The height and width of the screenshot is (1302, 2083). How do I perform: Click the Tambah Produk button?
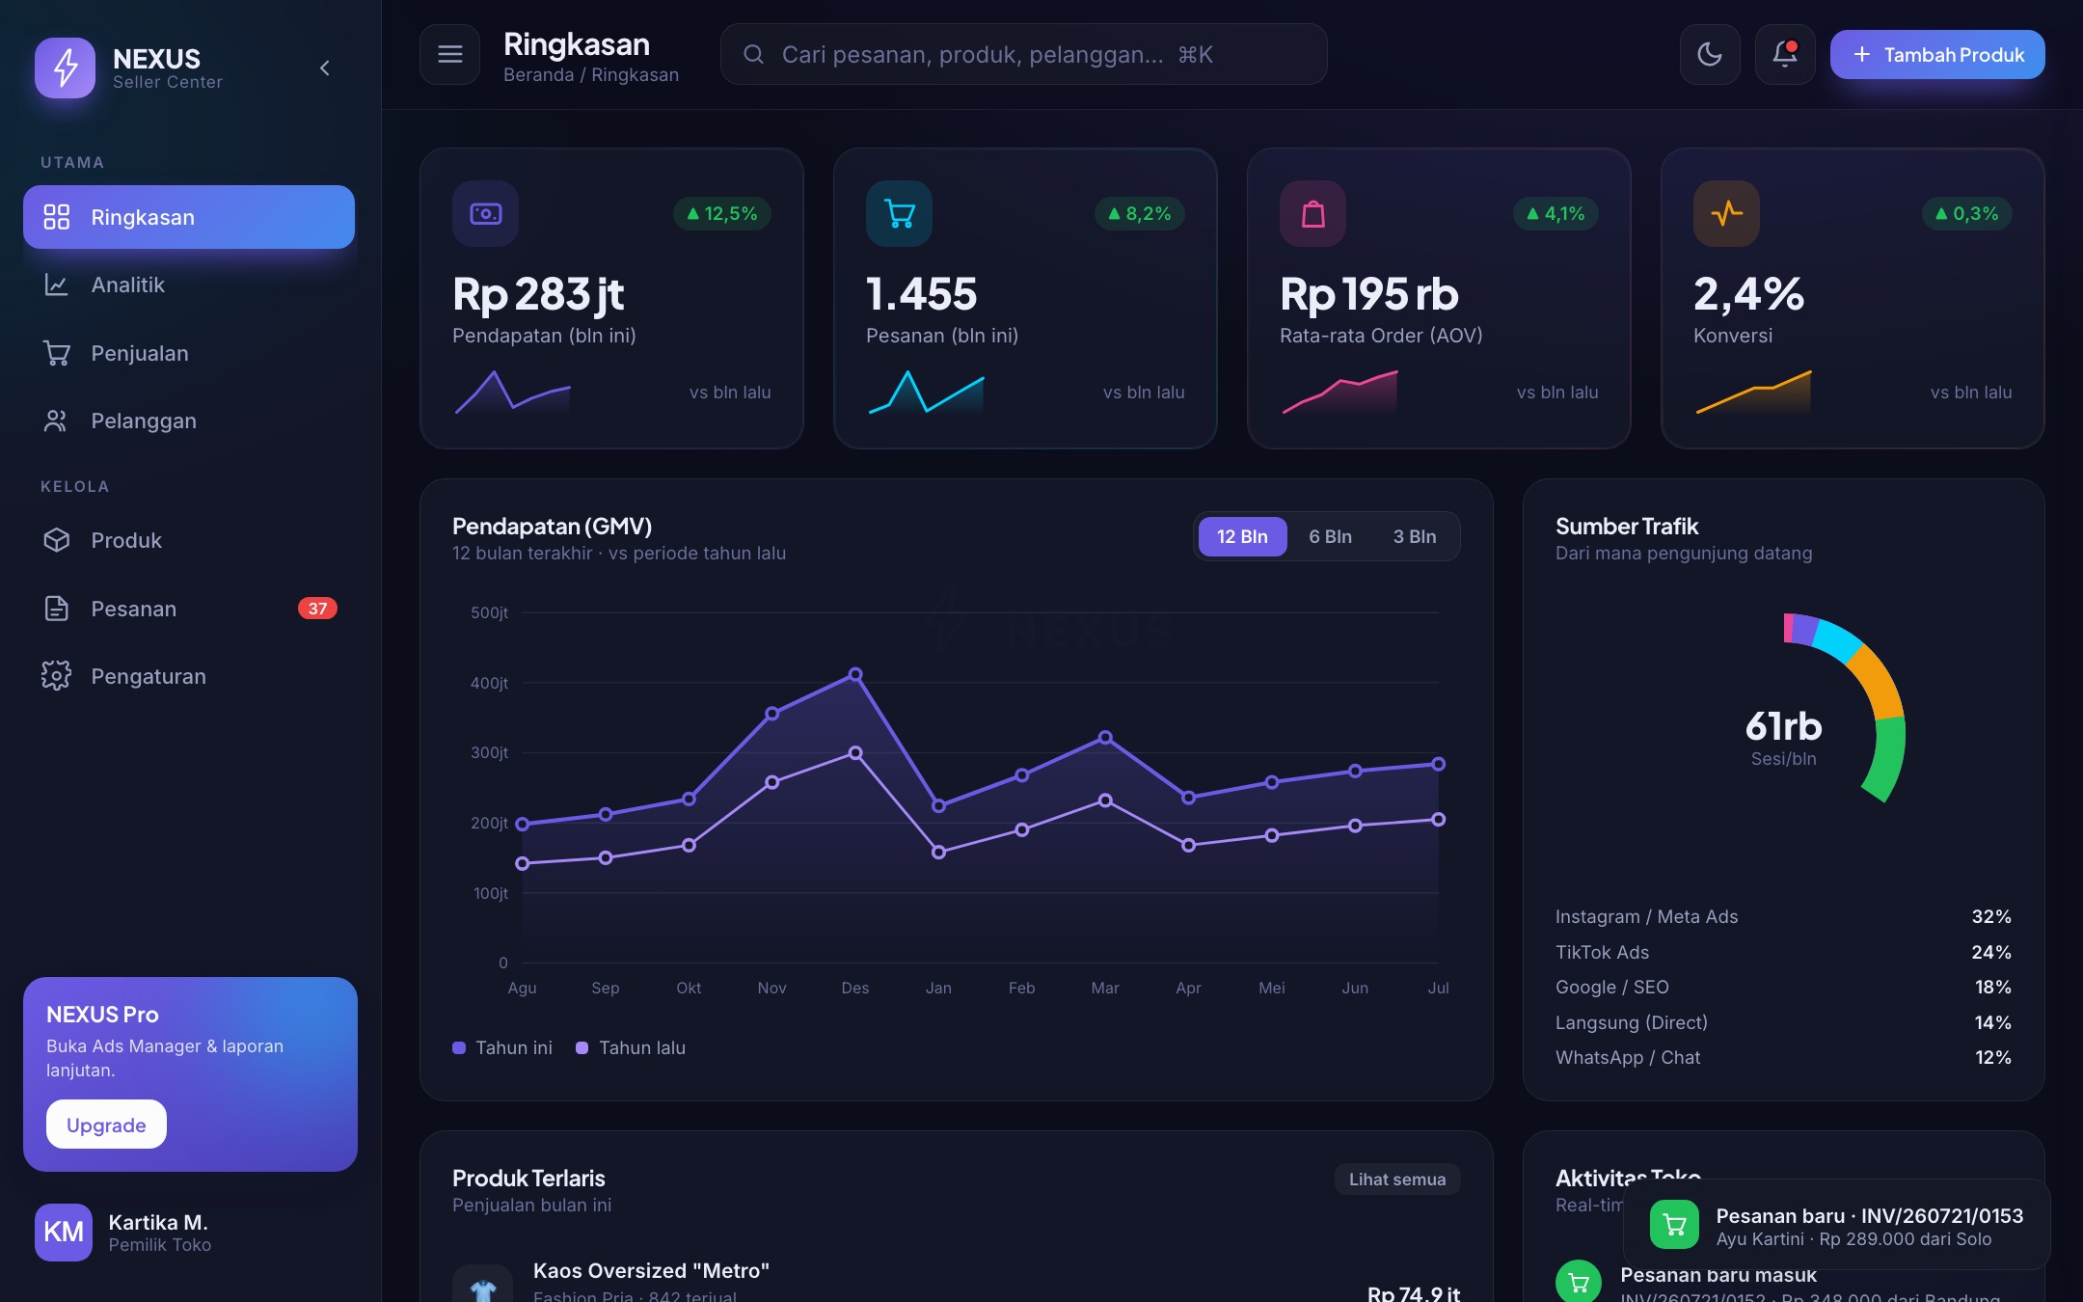(x=1937, y=54)
